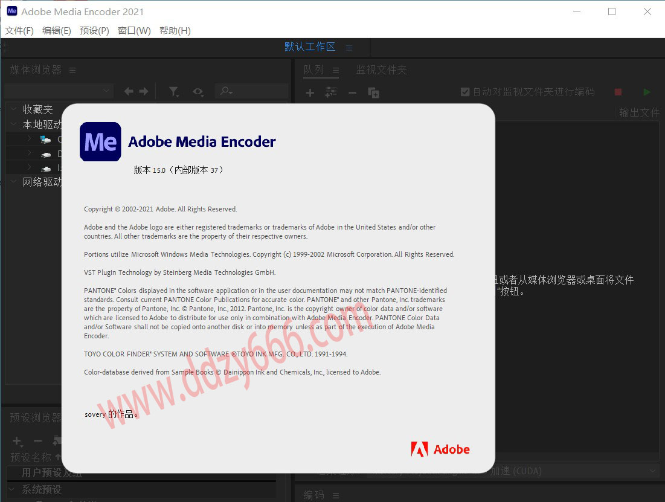The width and height of the screenshot is (665, 502).
Task: Click the queue add output icon
Action: click(x=331, y=92)
